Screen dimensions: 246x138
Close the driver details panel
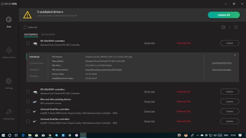[x=235, y=55]
